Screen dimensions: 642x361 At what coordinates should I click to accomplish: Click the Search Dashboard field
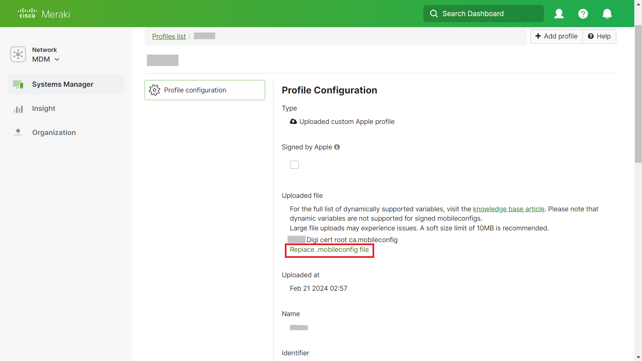[483, 13]
